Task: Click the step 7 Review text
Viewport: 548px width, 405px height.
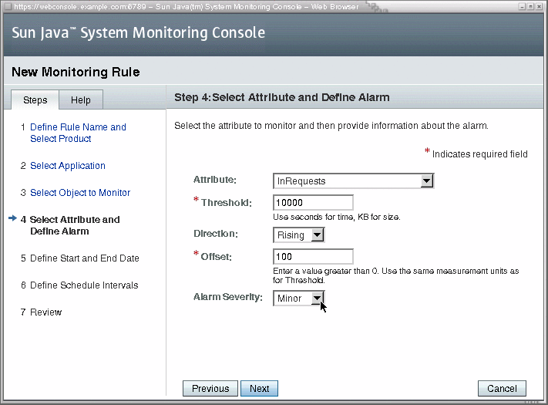Action: 45,312
